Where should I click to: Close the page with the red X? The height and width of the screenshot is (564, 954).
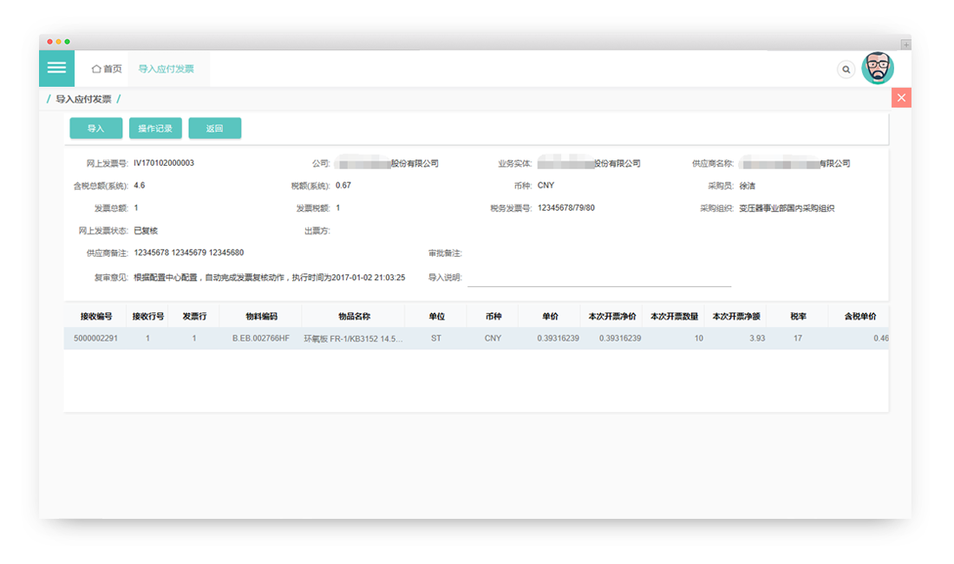(x=901, y=98)
